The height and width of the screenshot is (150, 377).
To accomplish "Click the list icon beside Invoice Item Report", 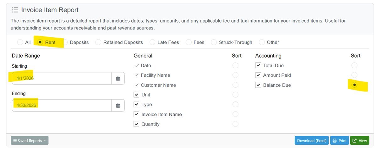I will pos(15,10).
